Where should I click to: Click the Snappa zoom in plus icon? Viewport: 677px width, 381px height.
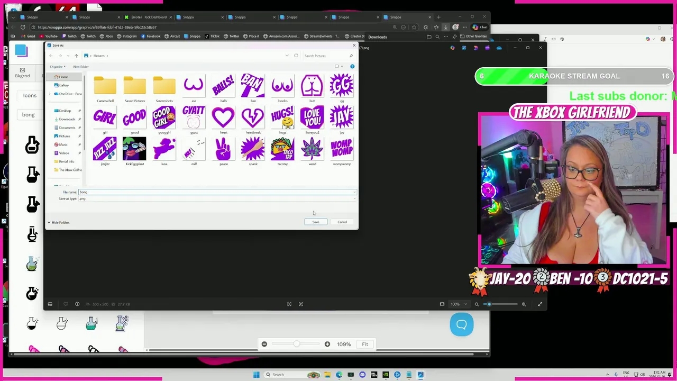tap(327, 344)
